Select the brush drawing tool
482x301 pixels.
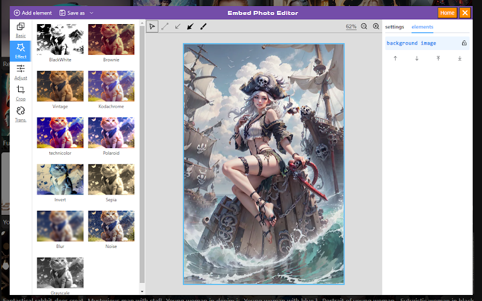(x=203, y=26)
